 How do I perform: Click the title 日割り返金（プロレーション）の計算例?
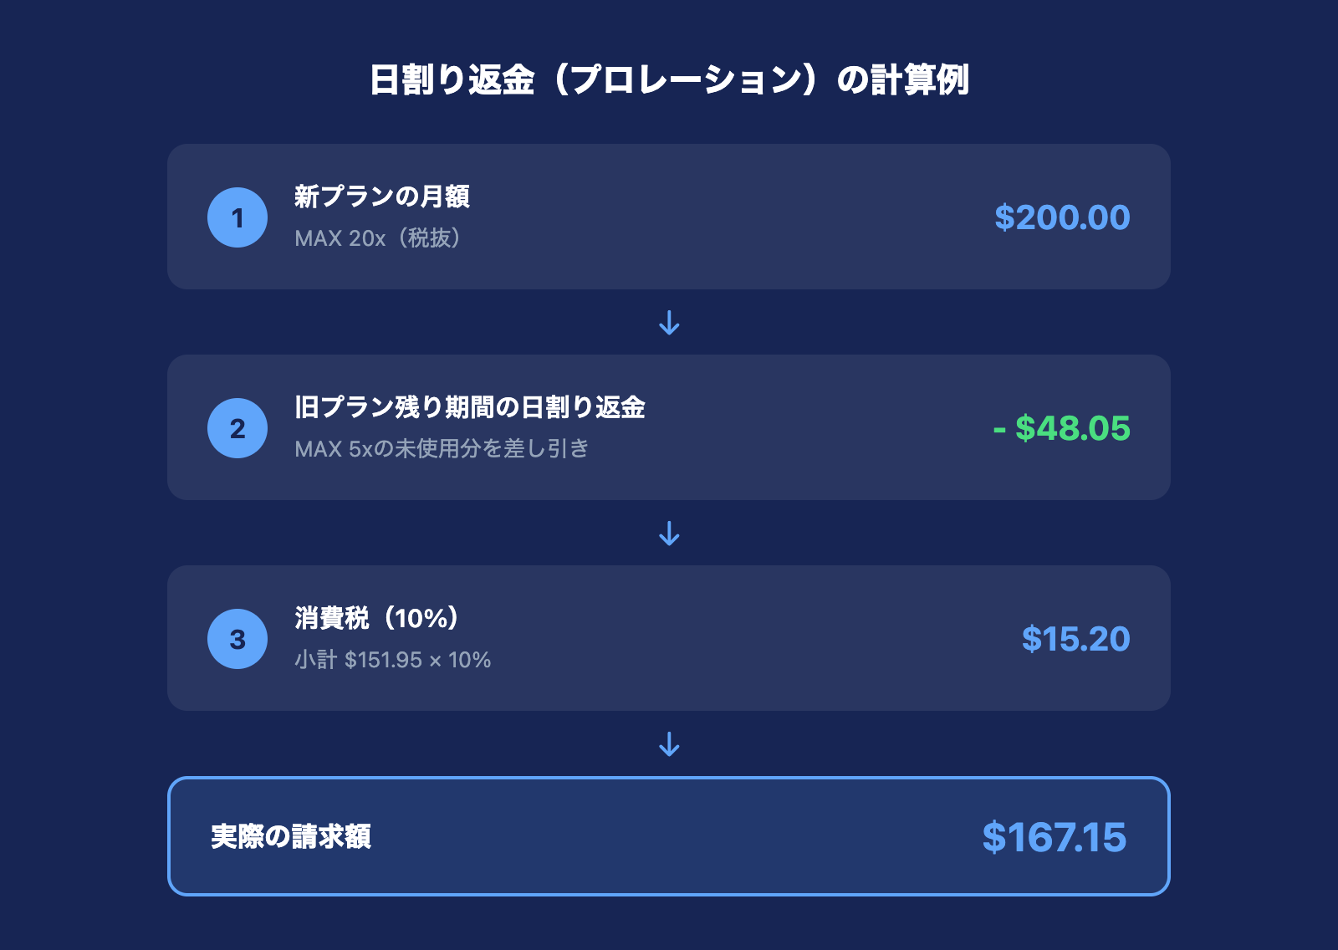coord(669,80)
